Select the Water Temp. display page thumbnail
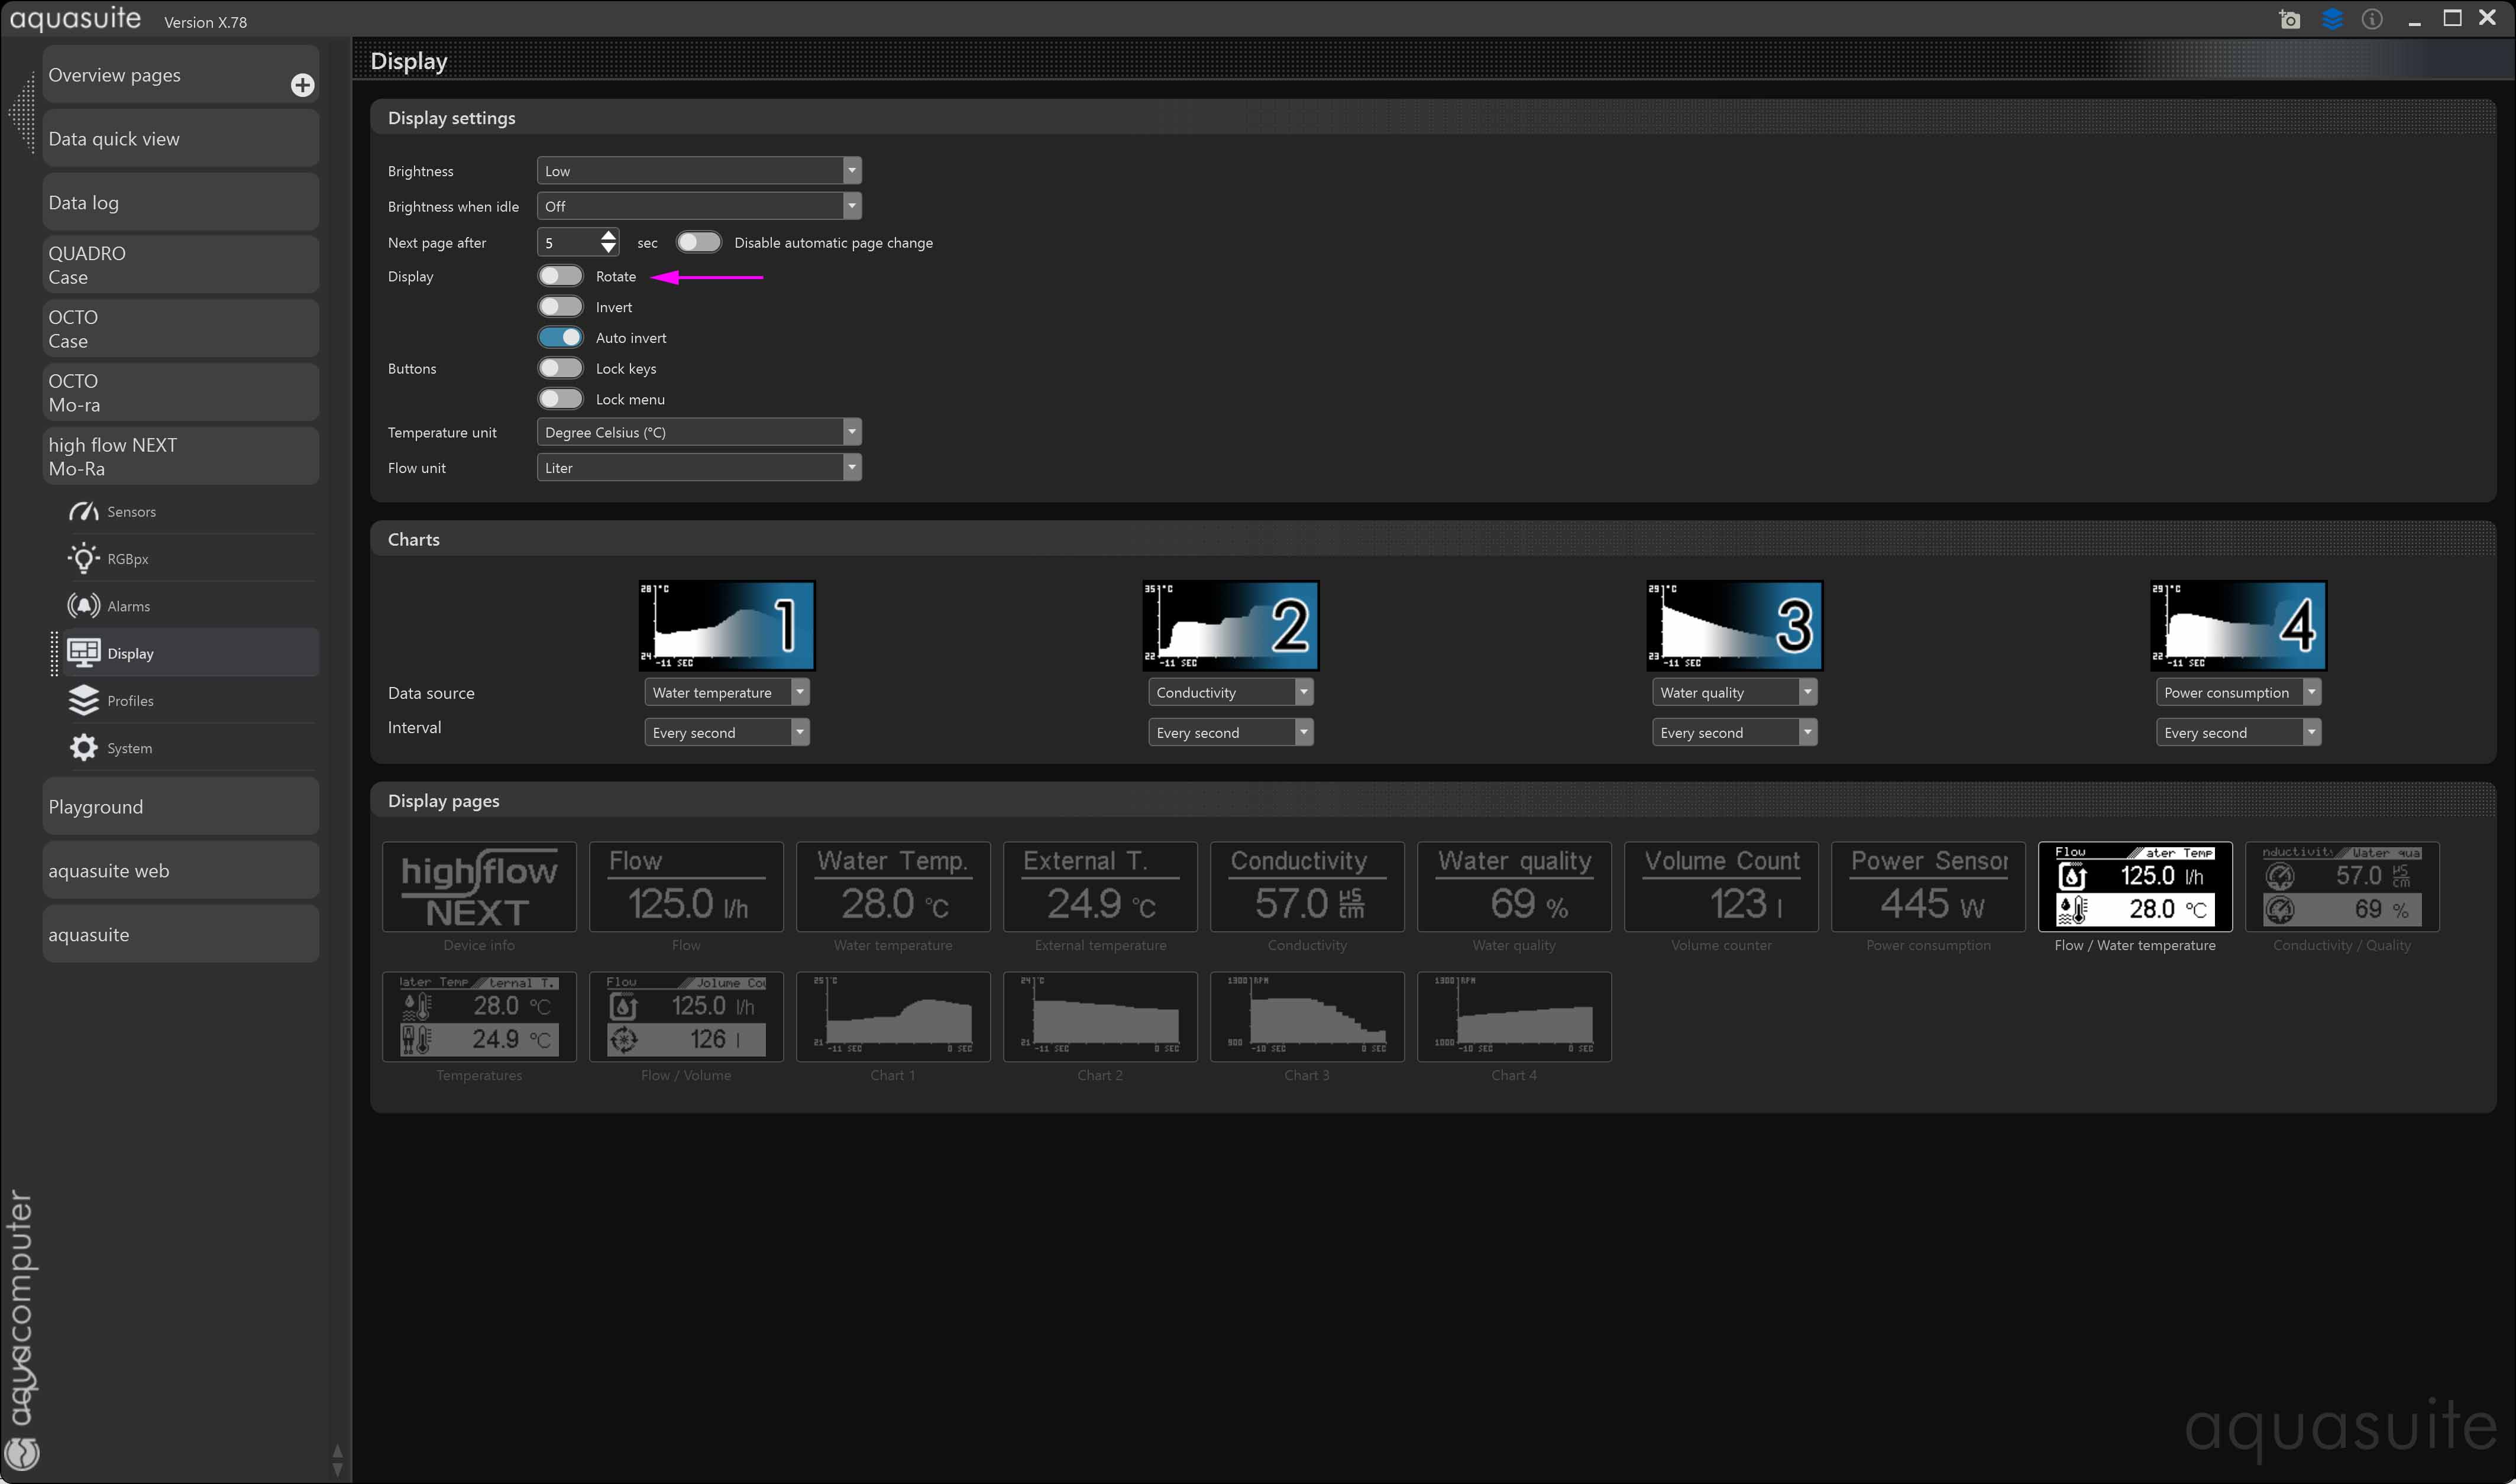Viewport: 2516px width, 1484px height. click(x=892, y=887)
